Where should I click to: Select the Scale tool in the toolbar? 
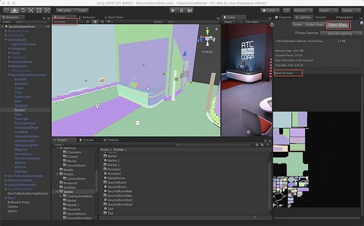[31, 10]
